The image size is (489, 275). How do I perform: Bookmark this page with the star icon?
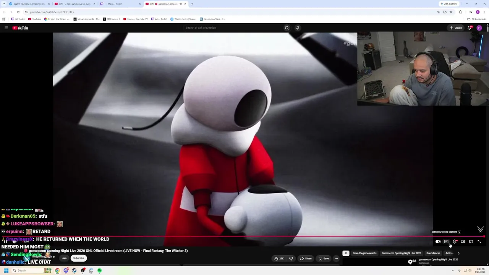(x=451, y=12)
